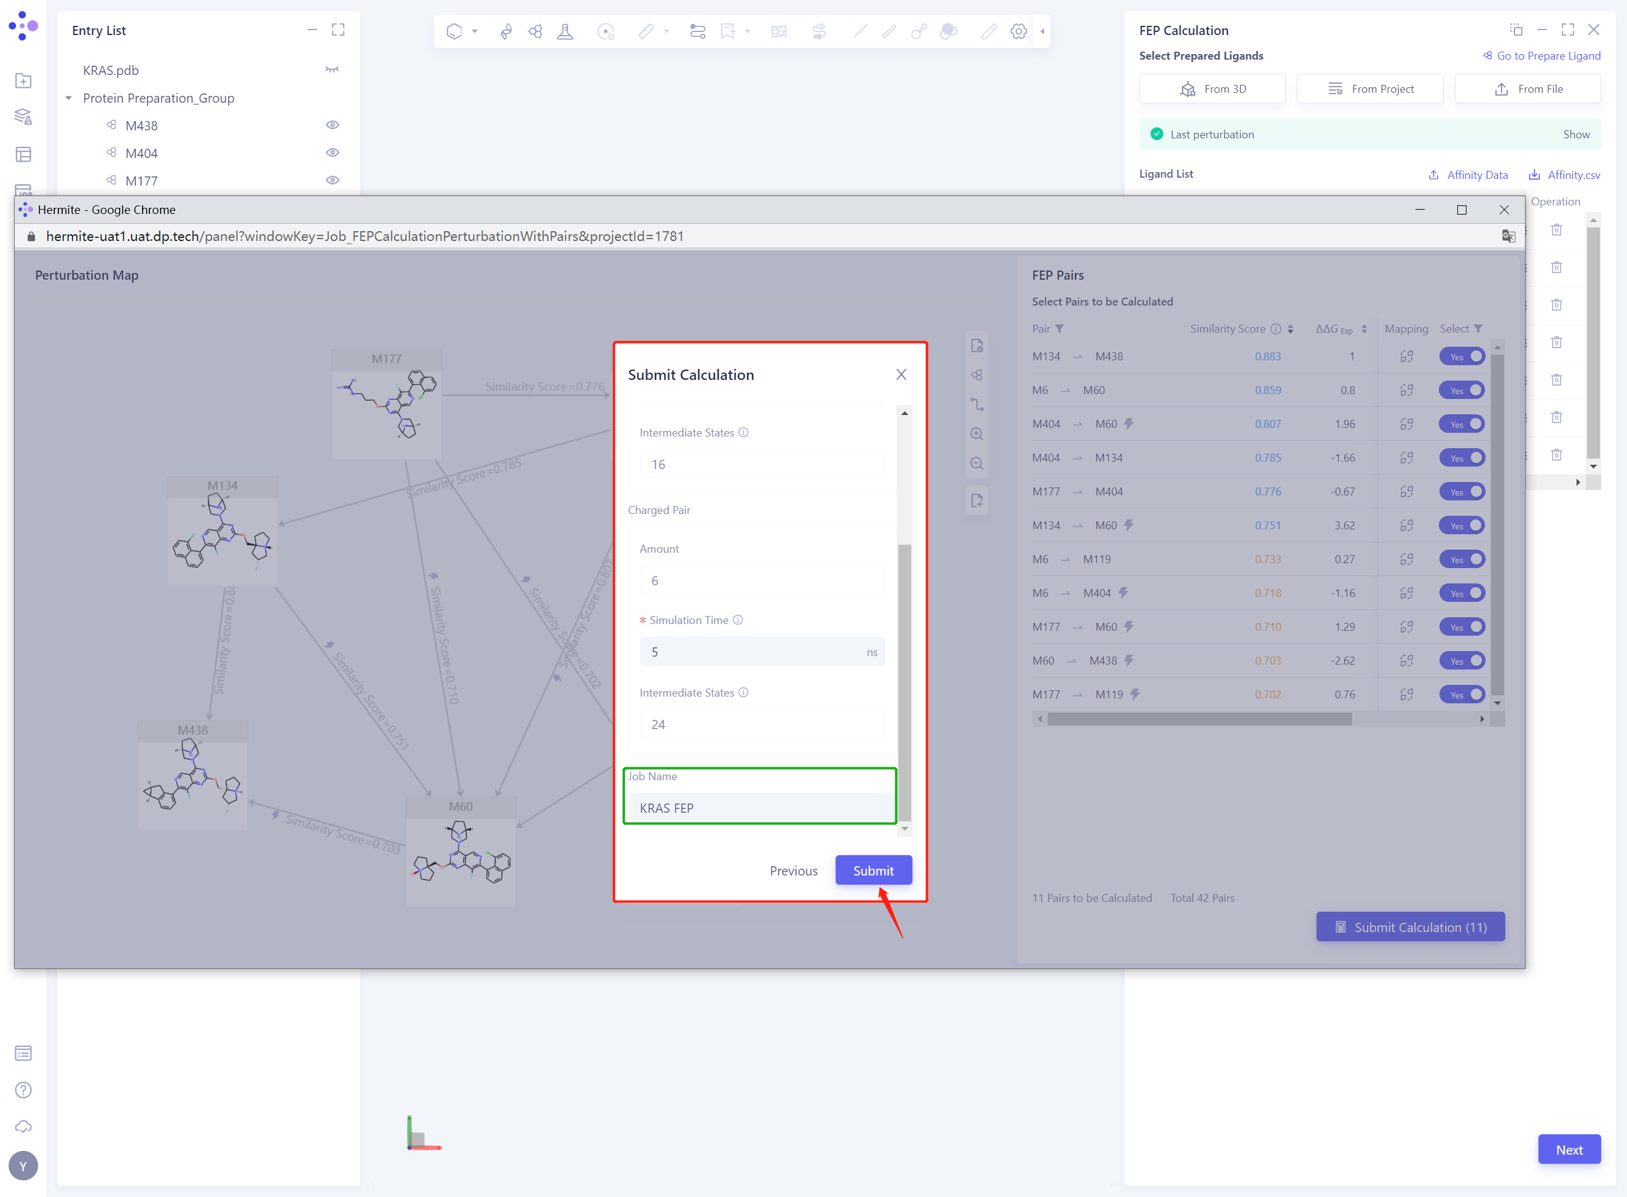Switch to the From Project ligand source
This screenshot has height=1197, width=1627.
[x=1369, y=89]
